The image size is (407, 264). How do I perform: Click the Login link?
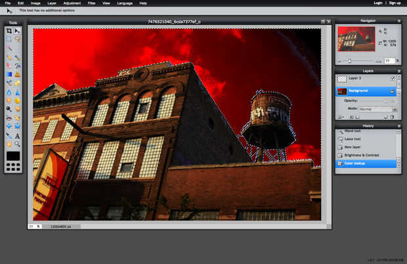click(378, 3)
